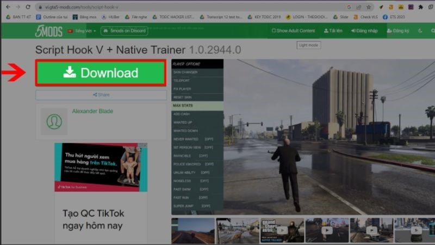435x245 pixels.
Task: Play the fifth thumbnail video
Action: point(371,230)
